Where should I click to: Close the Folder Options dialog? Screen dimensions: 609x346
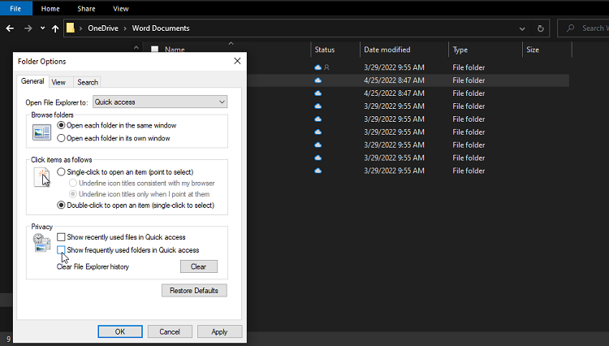tap(237, 61)
